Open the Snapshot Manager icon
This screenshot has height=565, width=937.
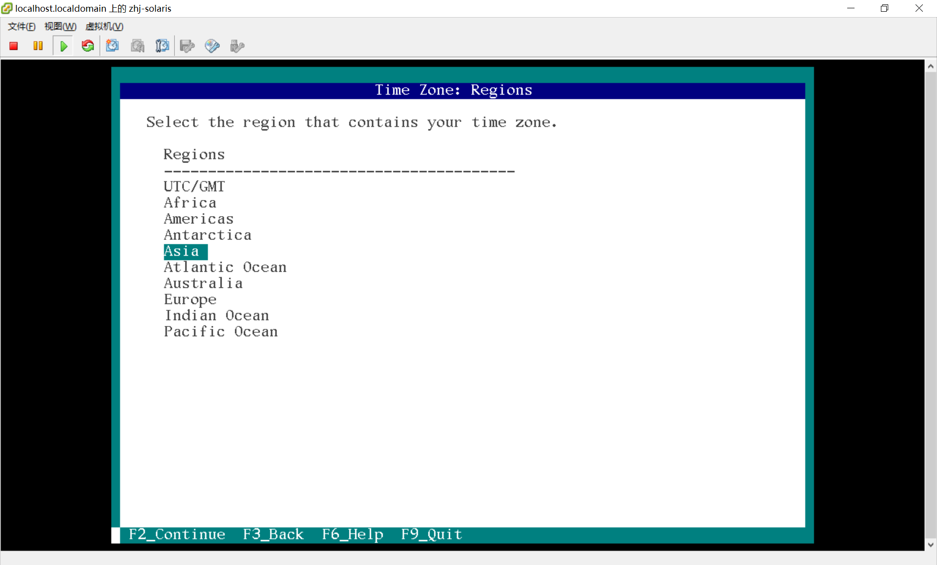tap(162, 46)
